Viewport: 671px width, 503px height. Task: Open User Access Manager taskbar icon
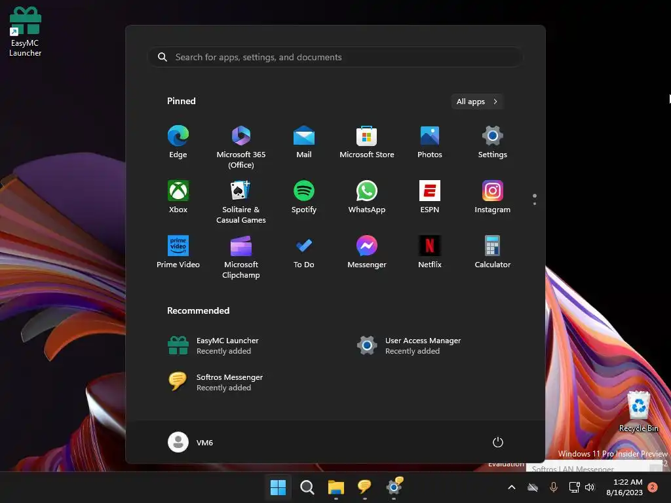pyautogui.click(x=394, y=487)
